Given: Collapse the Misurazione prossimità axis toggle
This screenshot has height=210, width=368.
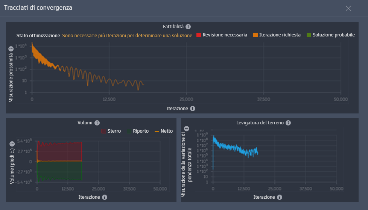Looking at the screenshot, I should [x=11, y=49].
